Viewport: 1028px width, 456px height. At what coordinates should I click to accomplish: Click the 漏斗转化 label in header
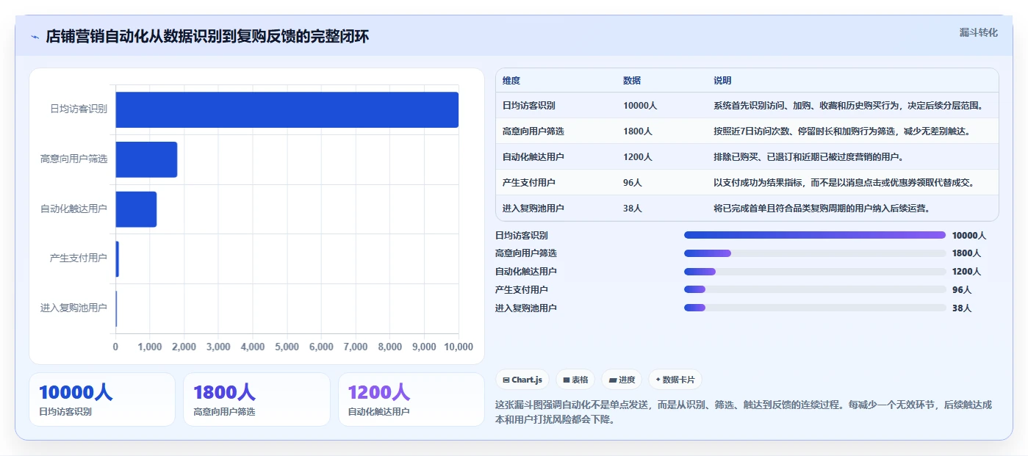tap(978, 32)
